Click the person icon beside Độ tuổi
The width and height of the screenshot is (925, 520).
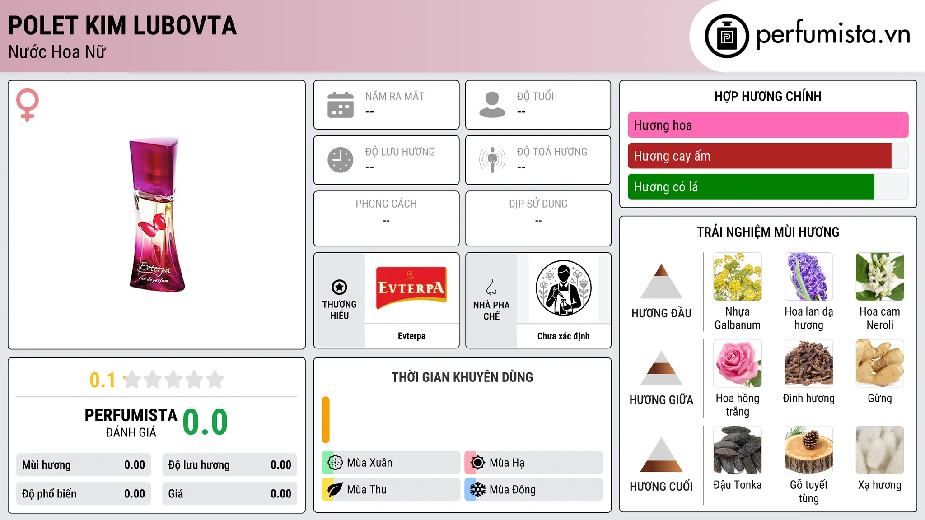click(x=492, y=105)
